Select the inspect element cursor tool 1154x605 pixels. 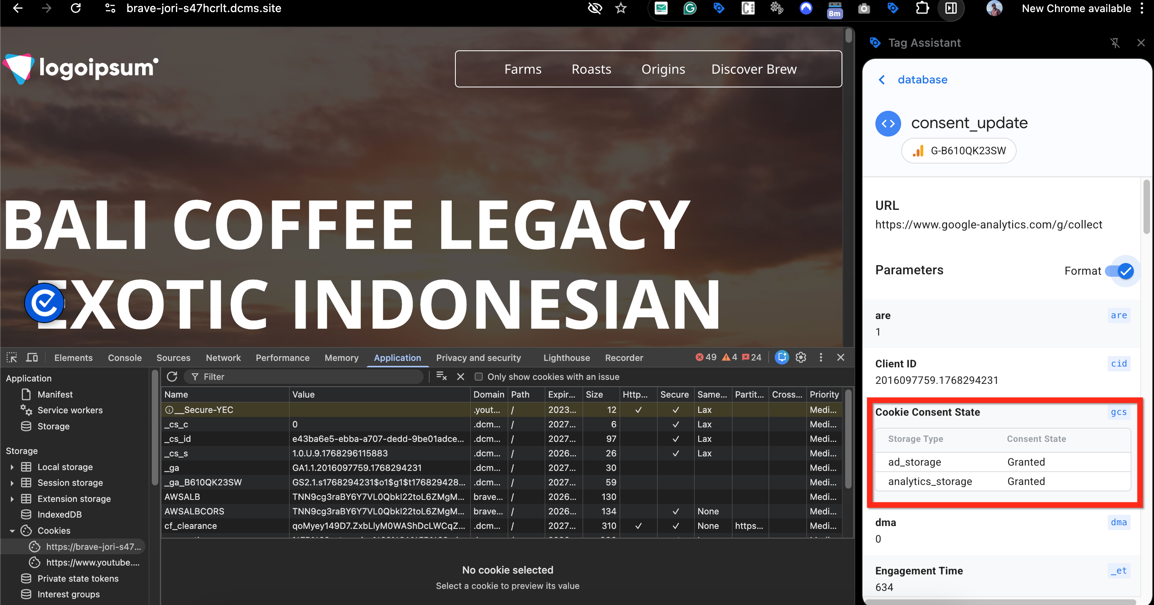[x=12, y=357]
